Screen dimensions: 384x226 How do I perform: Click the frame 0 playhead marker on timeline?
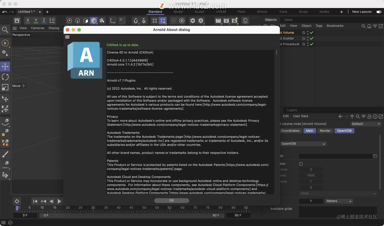(17, 208)
